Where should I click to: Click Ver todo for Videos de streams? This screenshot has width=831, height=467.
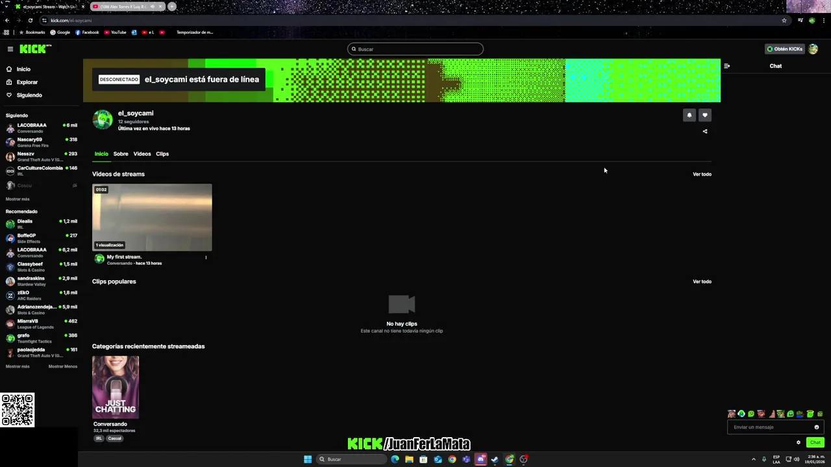click(x=702, y=174)
